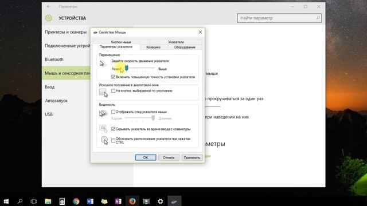Enable snap to default button checkbox
This screenshot has width=367, height=206.
click(114, 90)
